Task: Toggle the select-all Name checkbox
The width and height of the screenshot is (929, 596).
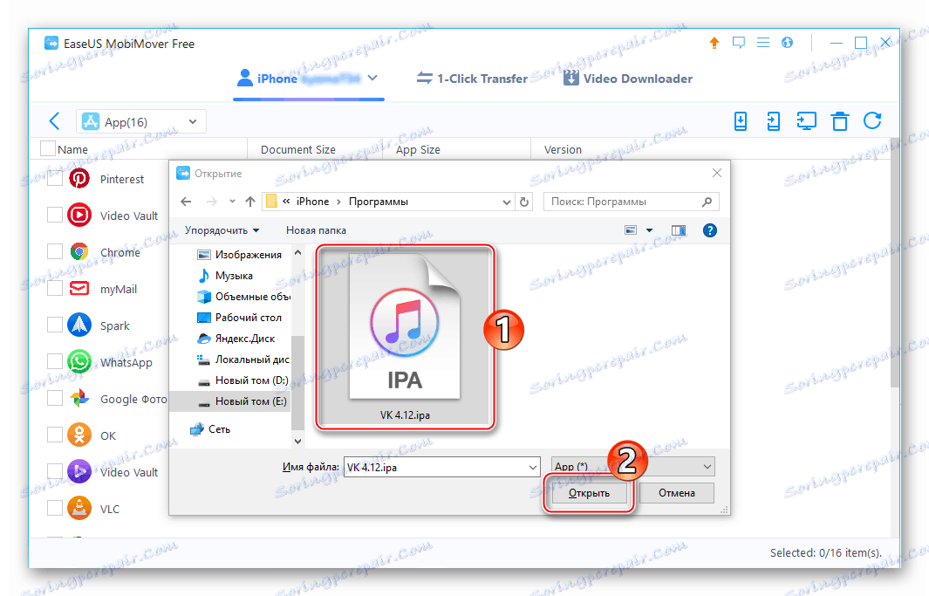Action: pyautogui.click(x=47, y=148)
